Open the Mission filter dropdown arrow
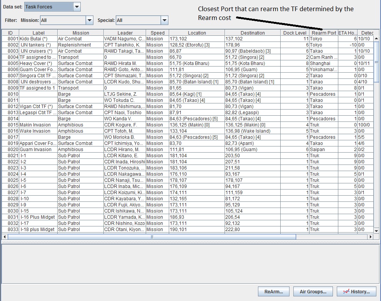Image resolution: width=381 pixels, height=301 pixels. coord(90,20)
